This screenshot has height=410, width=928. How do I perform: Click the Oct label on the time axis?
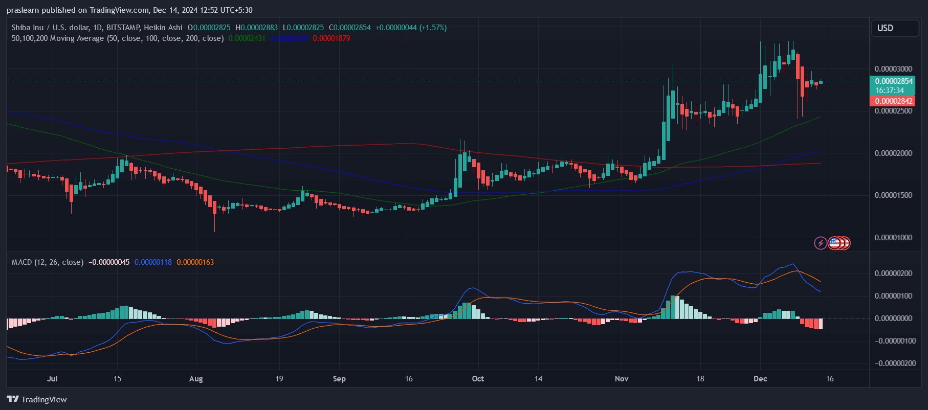click(478, 379)
